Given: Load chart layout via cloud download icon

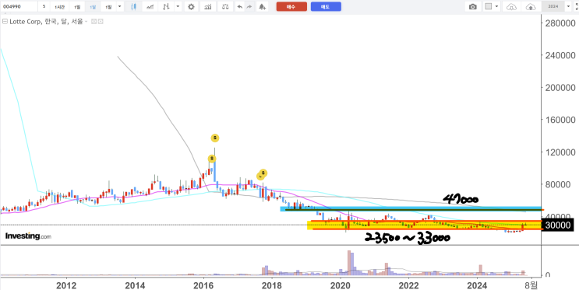Looking at the screenshot, I should coord(511,7).
